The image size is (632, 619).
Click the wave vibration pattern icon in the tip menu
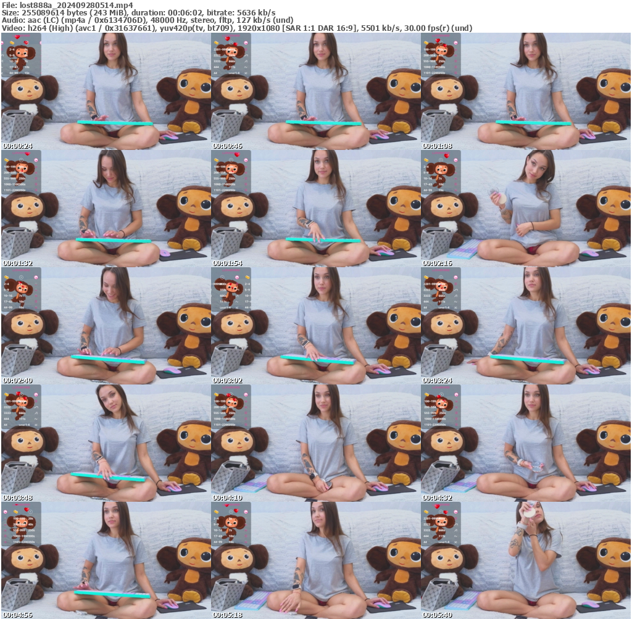click(246, 67)
